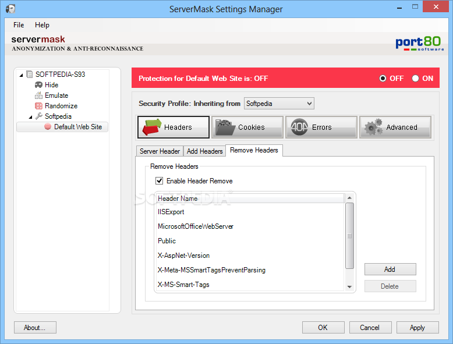Select the X-MS-Smart-Tags header row
Image resolution: width=453 pixels, height=344 pixels.
tap(250, 285)
